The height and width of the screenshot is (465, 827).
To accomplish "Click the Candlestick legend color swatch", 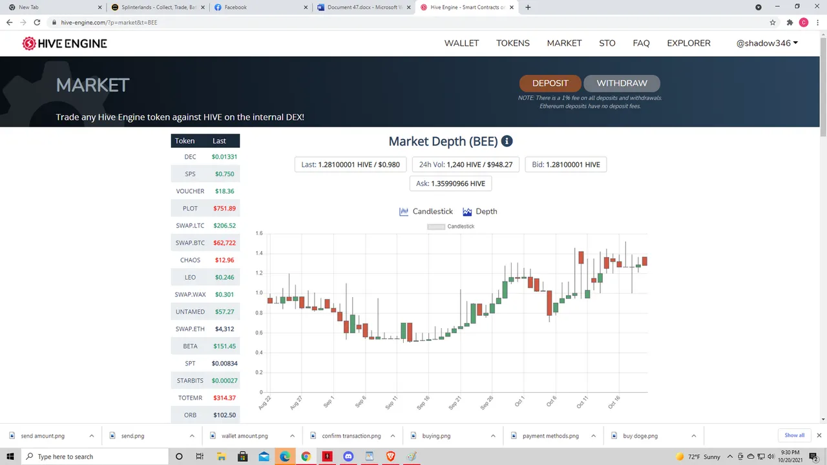I will 436,227.
